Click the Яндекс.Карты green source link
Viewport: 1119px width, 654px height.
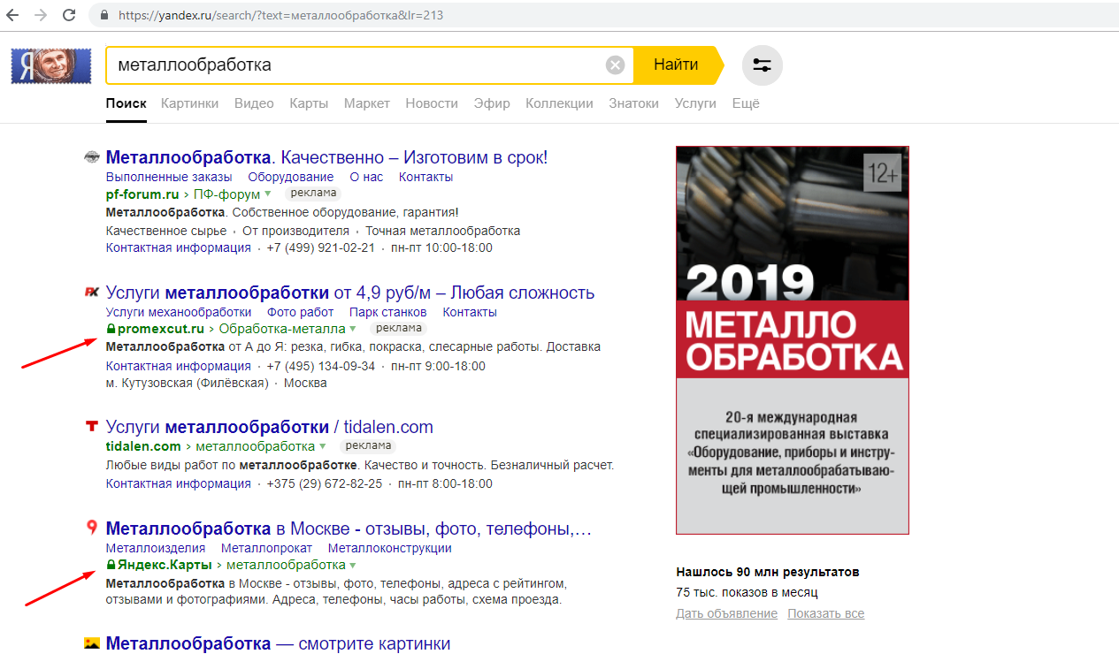(x=165, y=565)
